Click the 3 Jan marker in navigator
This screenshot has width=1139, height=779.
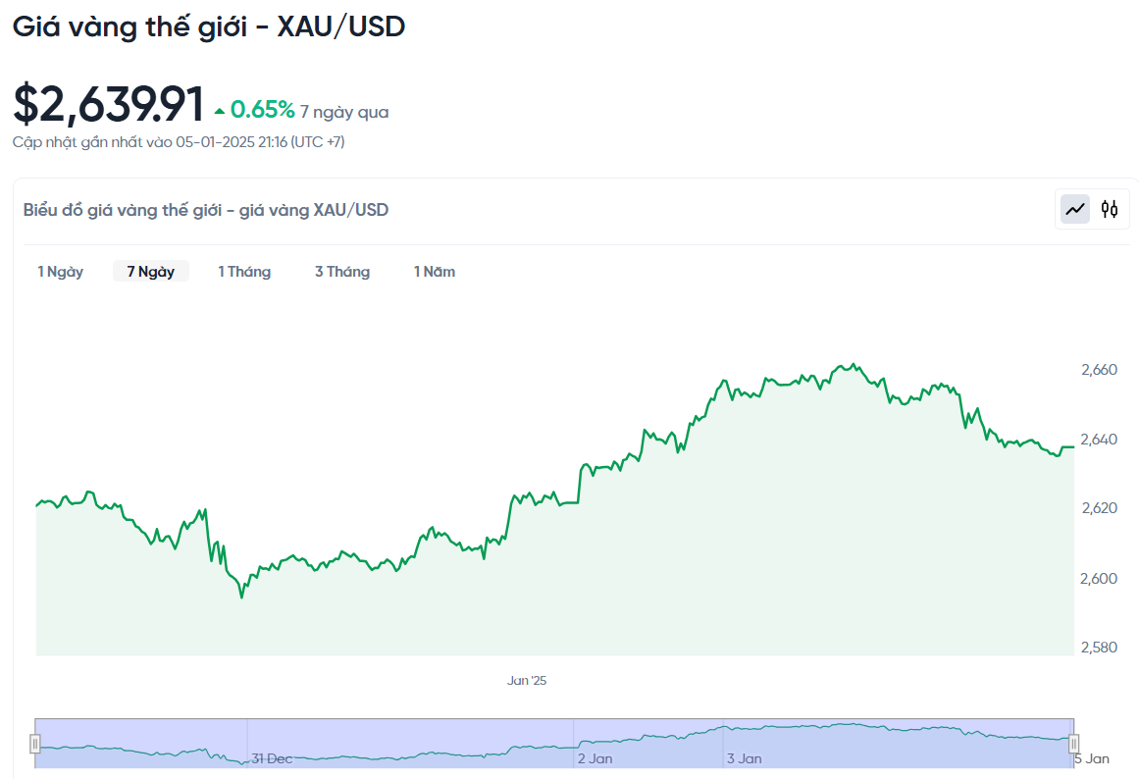[745, 758]
